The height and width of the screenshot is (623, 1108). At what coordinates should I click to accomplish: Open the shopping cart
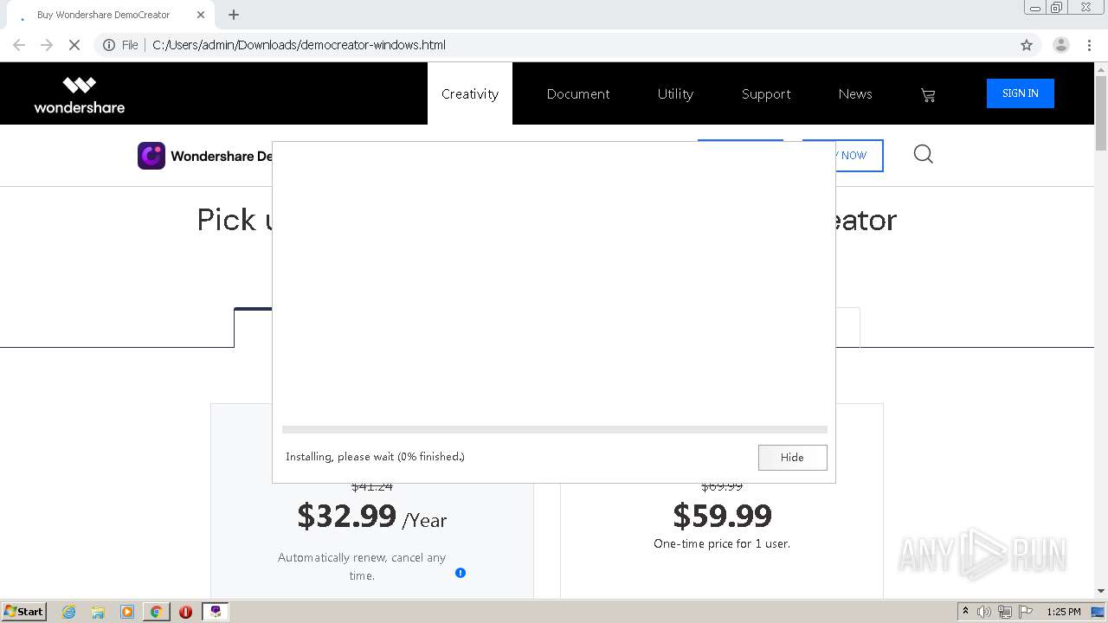point(928,94)
